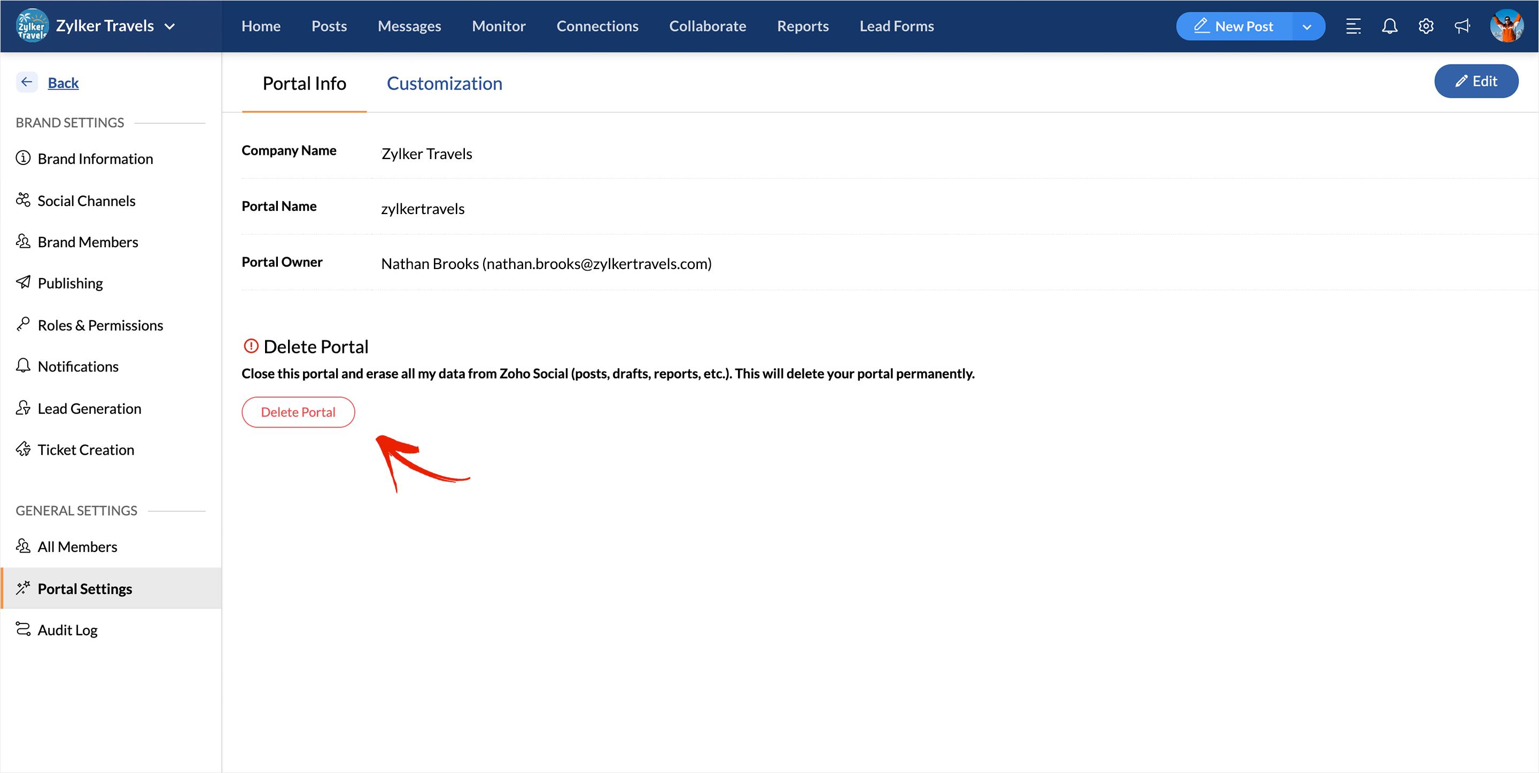This screenshot has width=1539, height=773.
Task: Select Portal Settings in sidebar
Action: [111, 588]
